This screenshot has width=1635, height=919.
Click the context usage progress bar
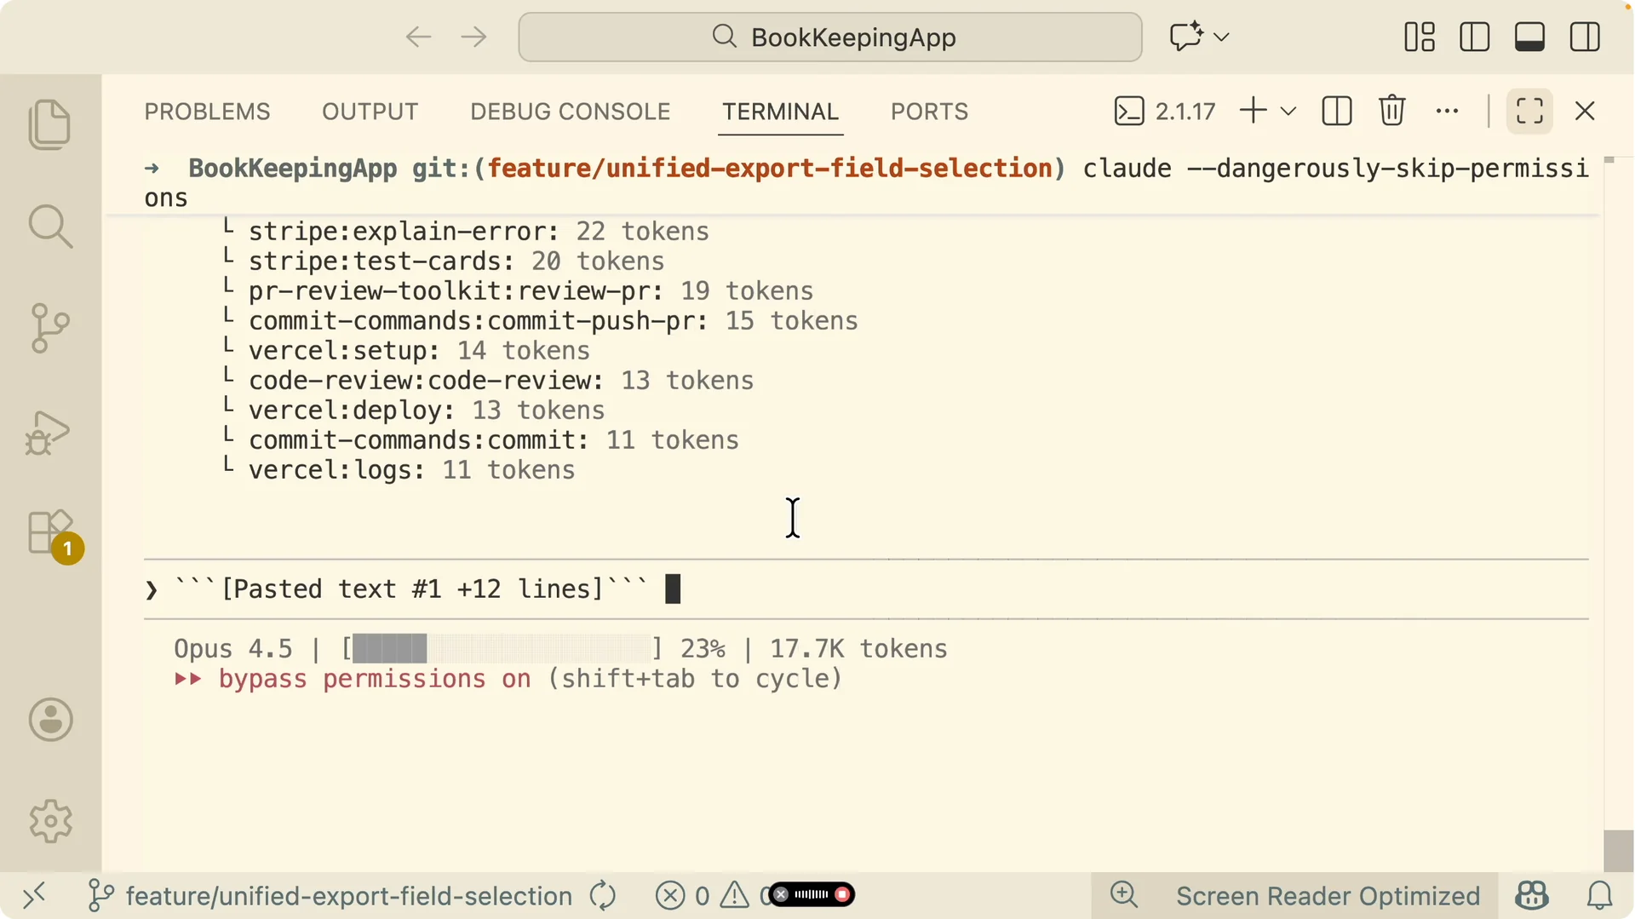[x=502, y=649]
